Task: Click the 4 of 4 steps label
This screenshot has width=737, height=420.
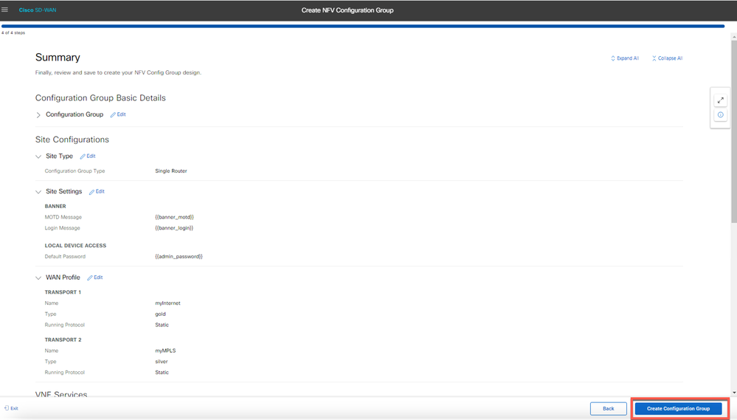Action: [13, 33]
